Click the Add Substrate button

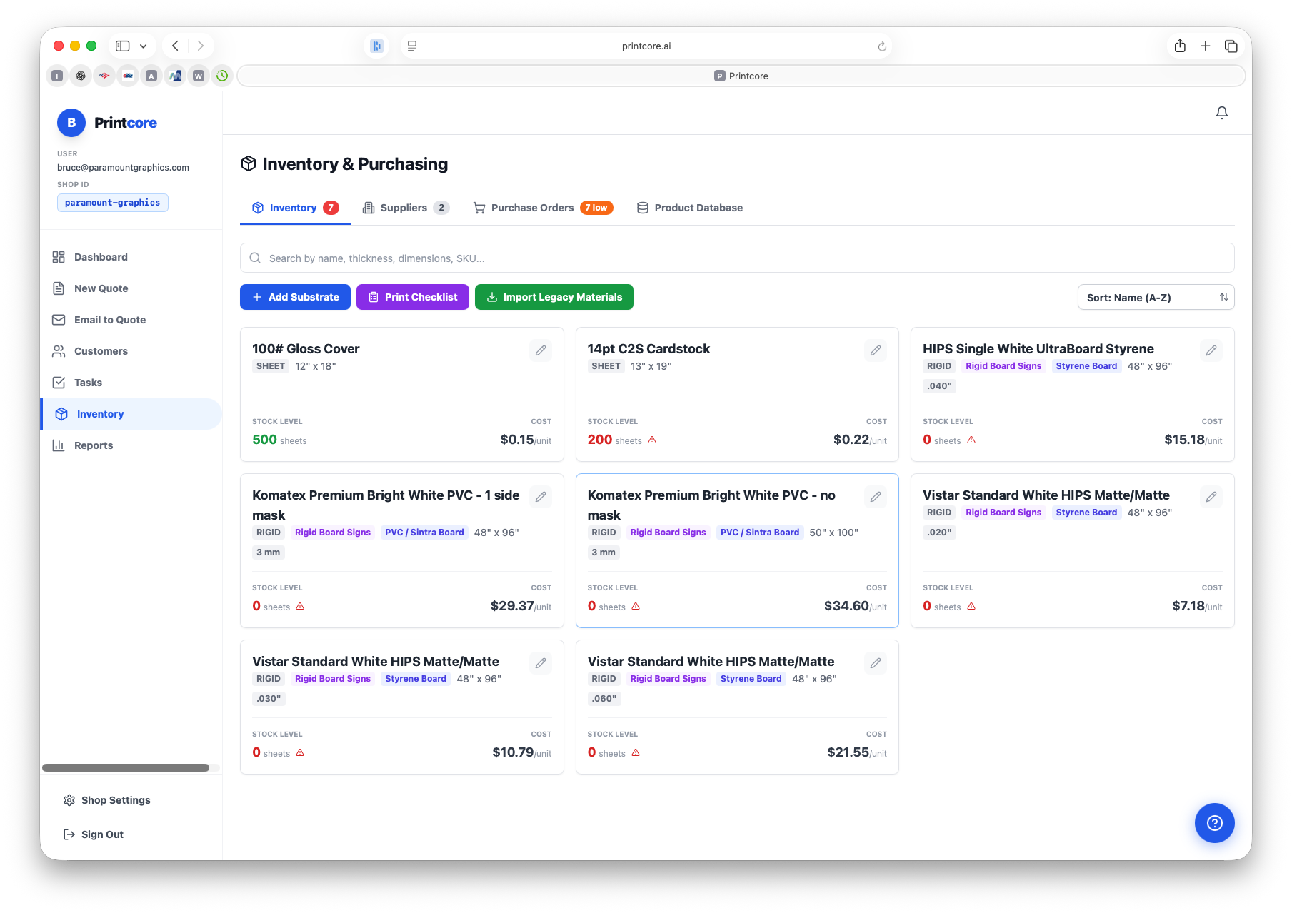(x=295, y=297)
